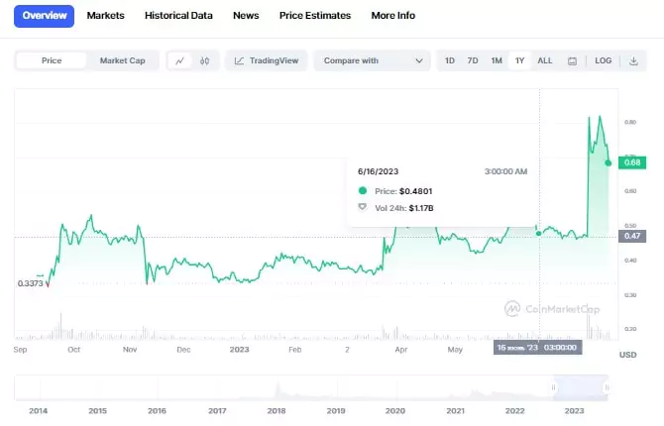Open the calendar date range picker
Image resolution: width=664 pixels, height=426 pixels.
click(x=572, y=60)
